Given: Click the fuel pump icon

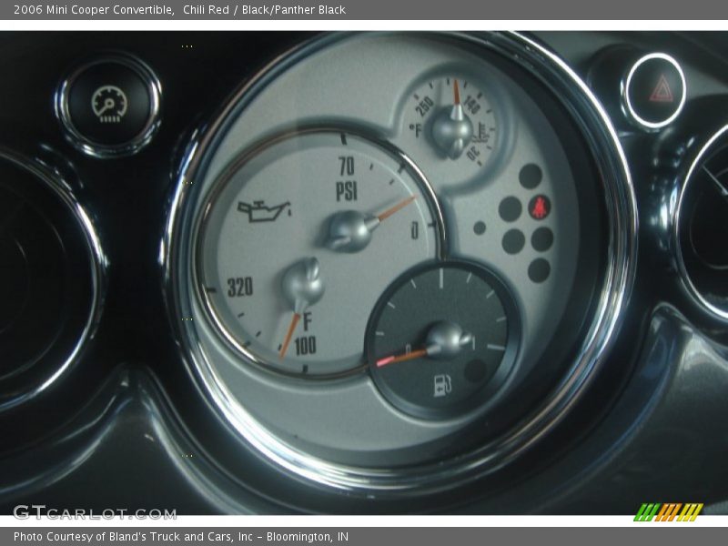Looking at the screenshot, I should click(442, 385).
